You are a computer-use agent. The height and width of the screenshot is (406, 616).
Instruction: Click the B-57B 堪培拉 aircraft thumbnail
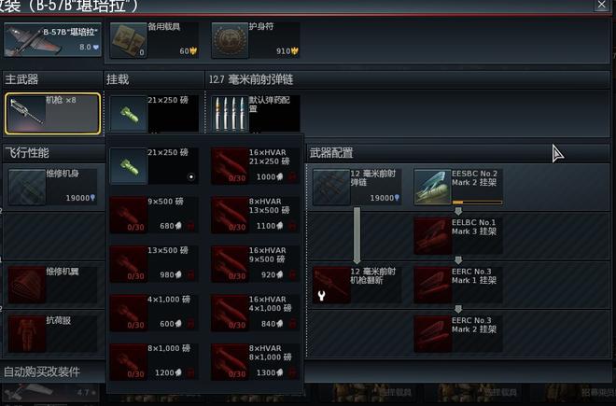[x=52, y=40]
